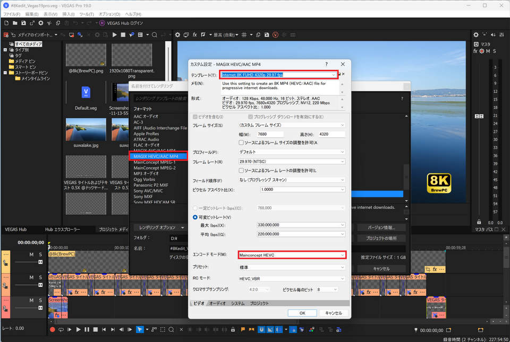Click the VEGAS Hub login icon
Screen dimensions: 510x342
(102, 23)
